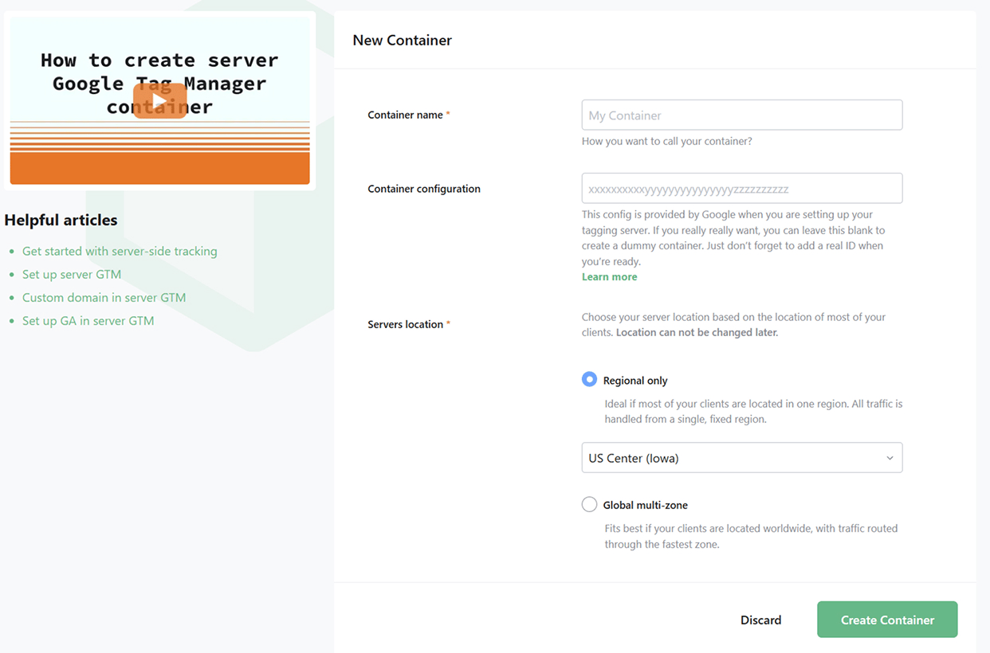Click the Helpful articles heading

pyautogui.click(x=61, y=220)
